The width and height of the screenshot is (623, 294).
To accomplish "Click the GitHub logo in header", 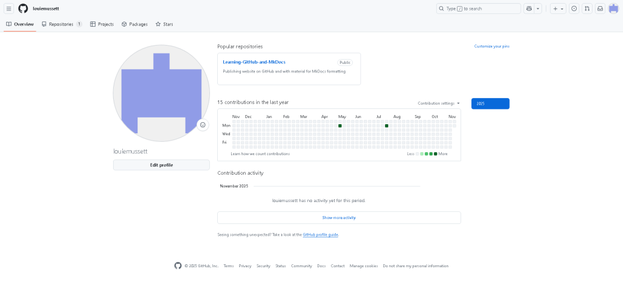I will click(23, 9).
